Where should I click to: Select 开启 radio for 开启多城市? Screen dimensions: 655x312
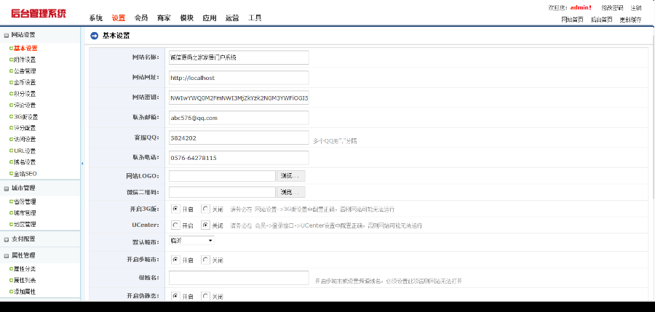click(176, 260)
